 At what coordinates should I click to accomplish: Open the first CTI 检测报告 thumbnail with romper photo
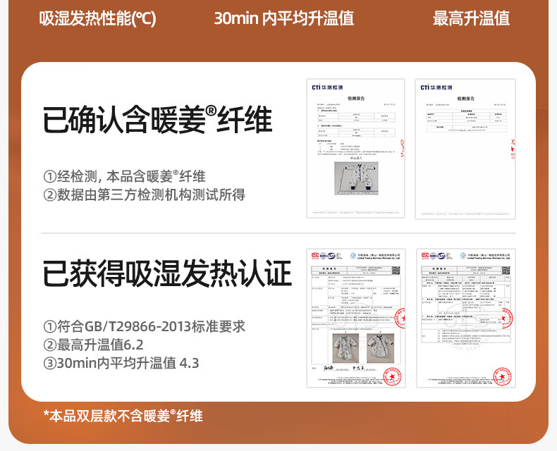click(x=355, y=149)
